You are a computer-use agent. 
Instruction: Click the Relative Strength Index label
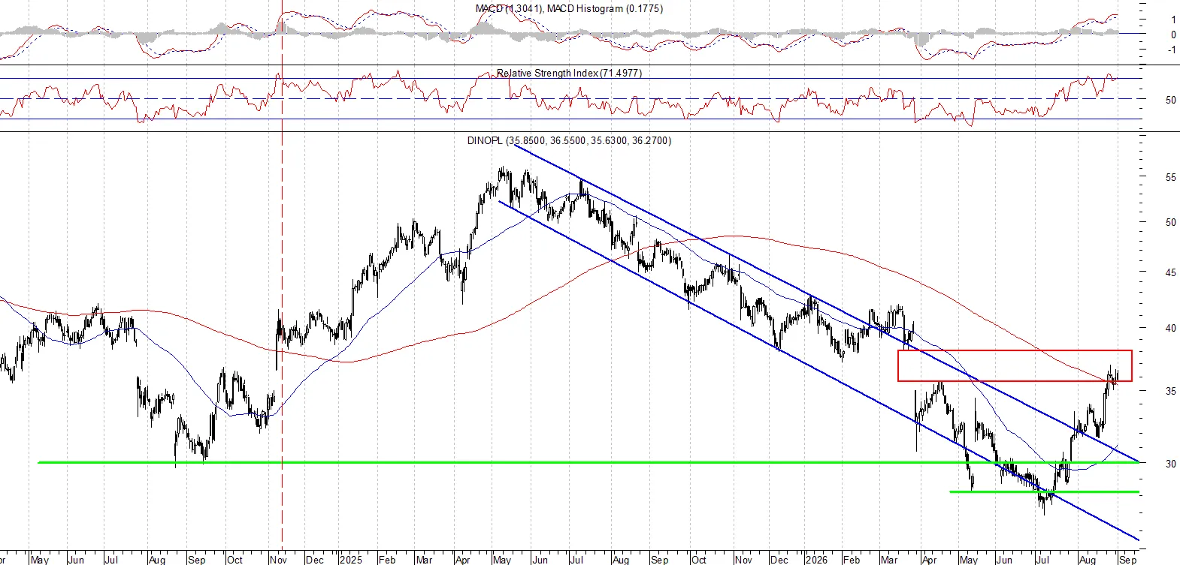pyautogui.click(x=569, y=73)
